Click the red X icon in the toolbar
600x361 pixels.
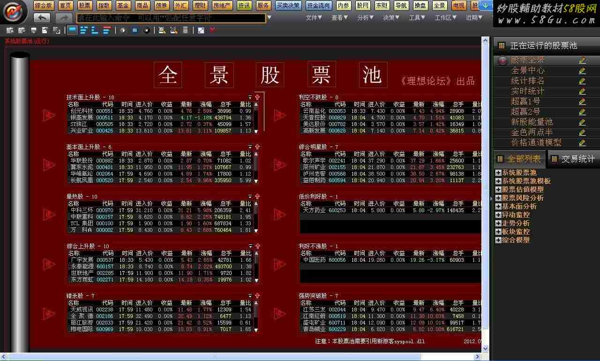(x=212, y=30)
